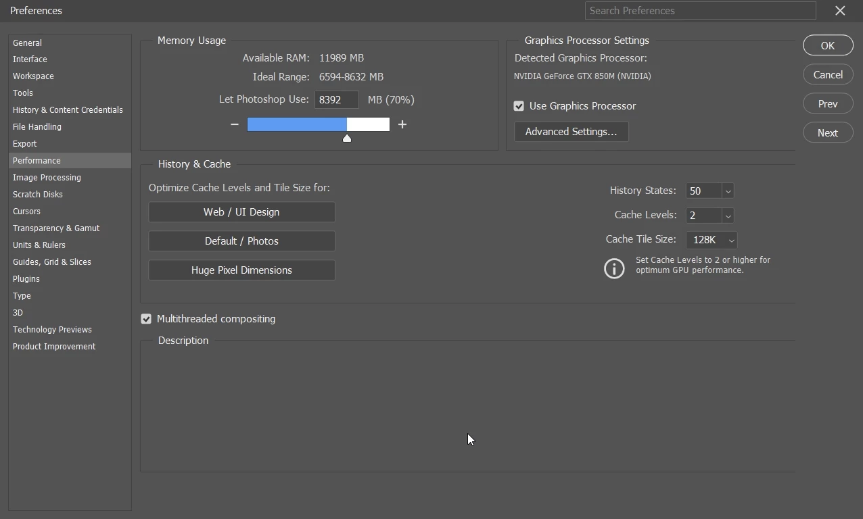Select the Performance category

point(70,161)
